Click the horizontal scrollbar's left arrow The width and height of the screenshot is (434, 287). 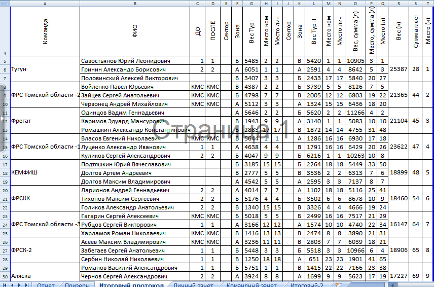click(x=392, y=285)
